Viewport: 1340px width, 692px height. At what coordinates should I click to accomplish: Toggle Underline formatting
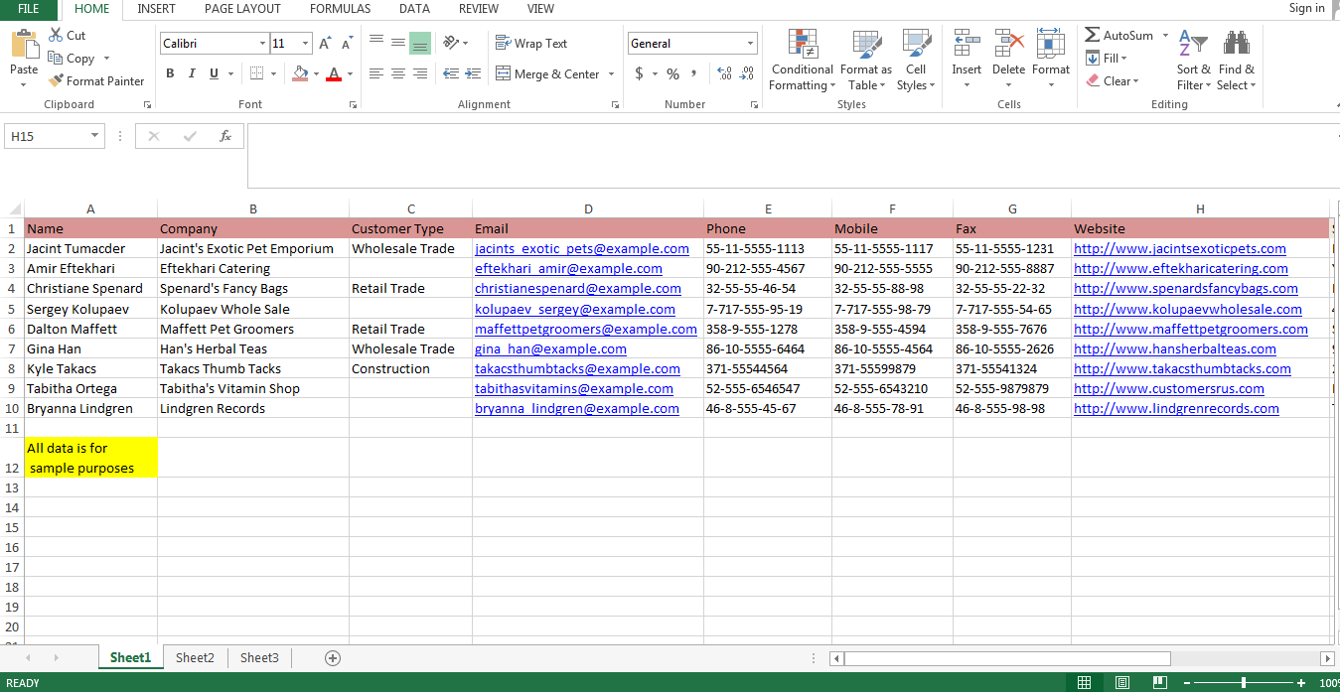pyautogui.click(x=214, y=73)
